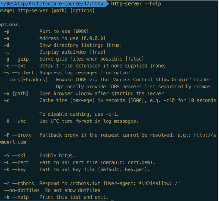Select the -d directory listings option
This screenshot has width=219, height=201.
(63, 45)
